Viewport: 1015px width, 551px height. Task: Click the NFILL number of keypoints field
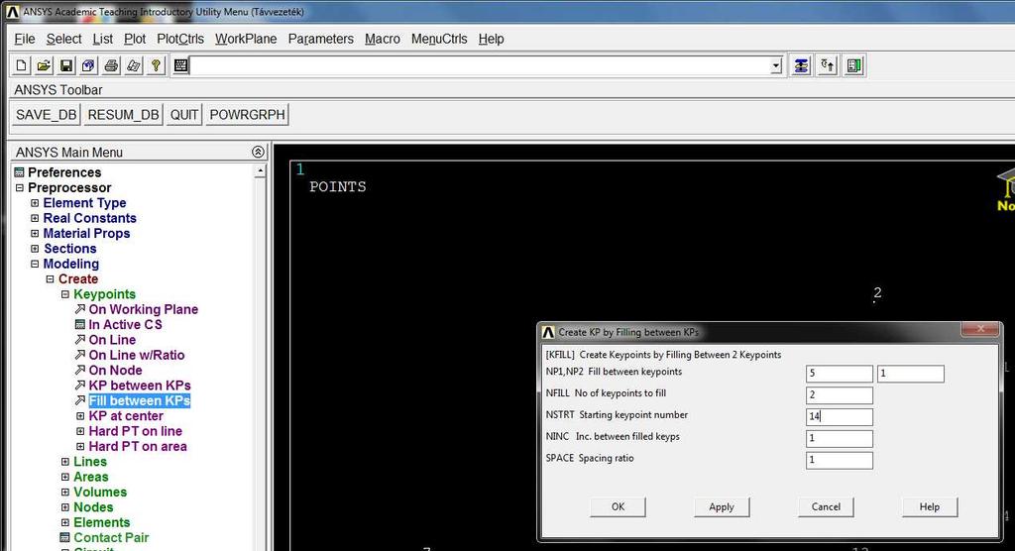point(839,395)
